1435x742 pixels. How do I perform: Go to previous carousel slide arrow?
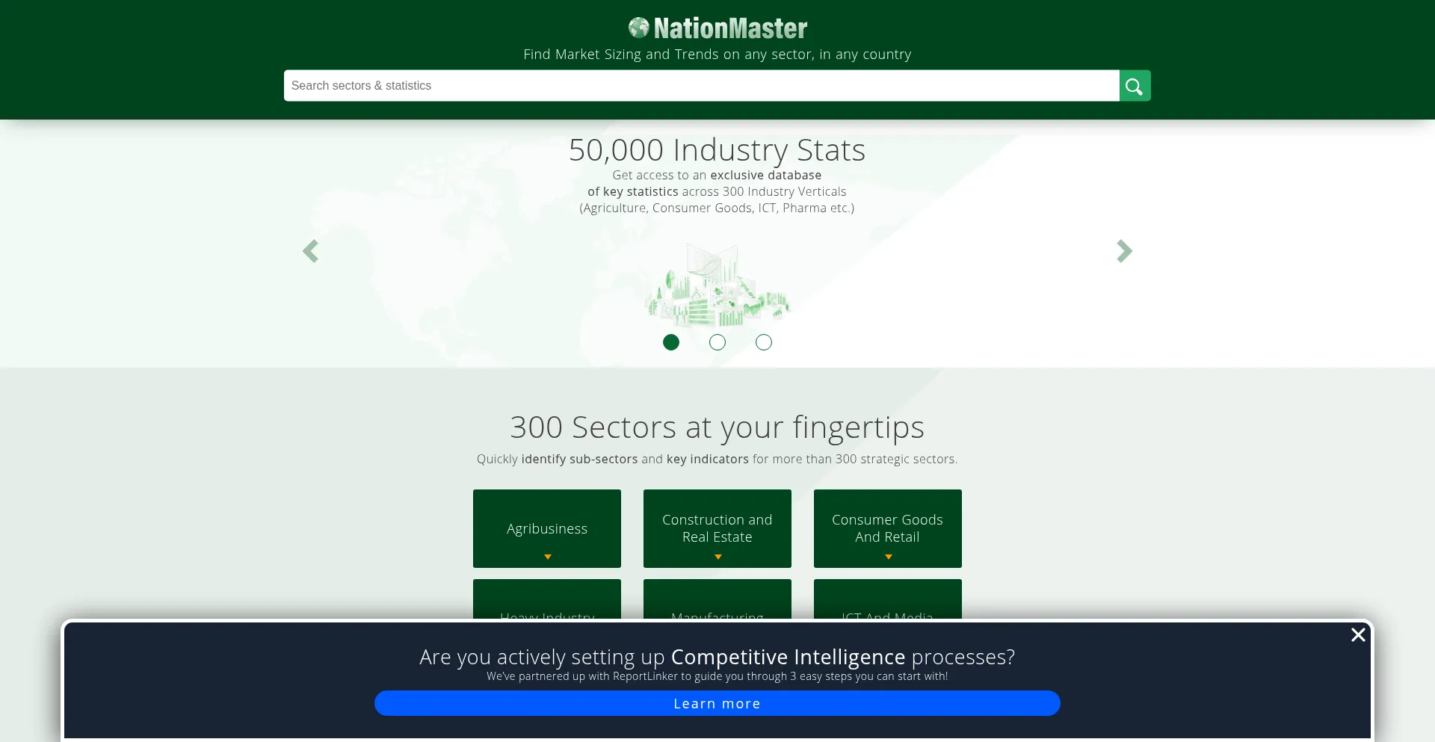pos(310,251)
